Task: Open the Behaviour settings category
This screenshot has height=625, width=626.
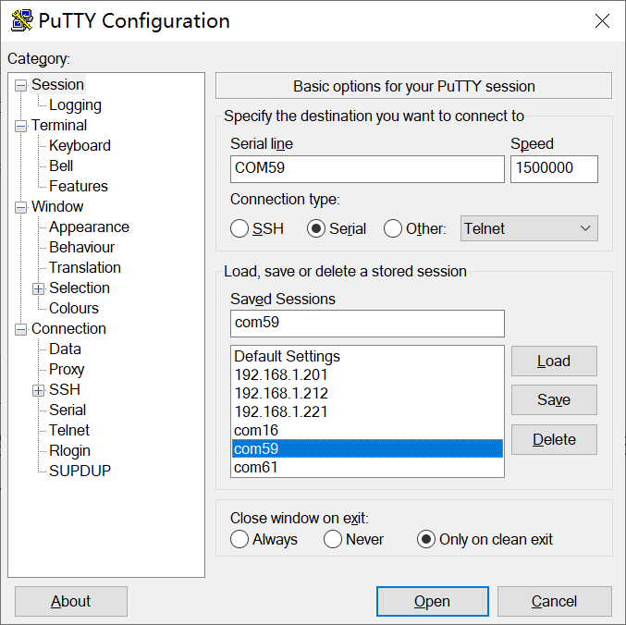Action: click(82, 248)
